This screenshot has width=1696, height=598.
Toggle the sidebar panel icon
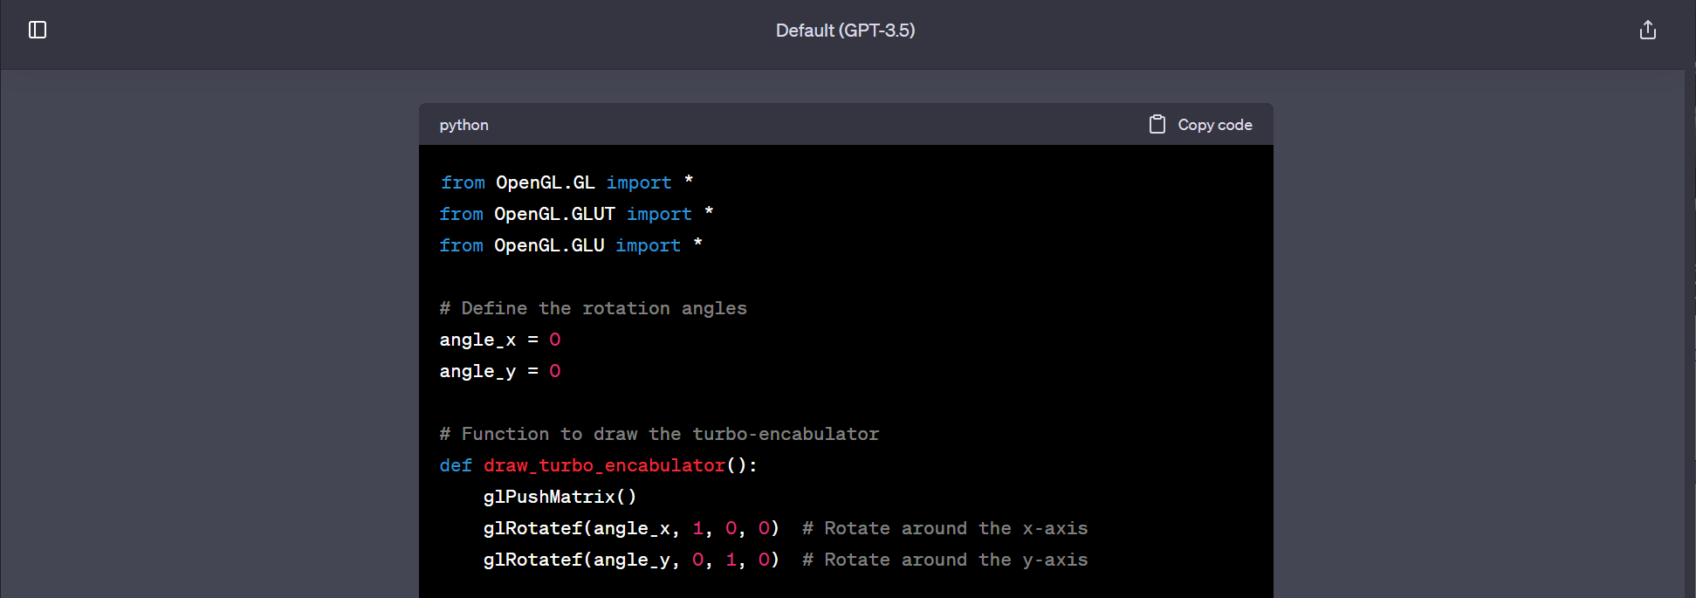[x=38, y=31]
